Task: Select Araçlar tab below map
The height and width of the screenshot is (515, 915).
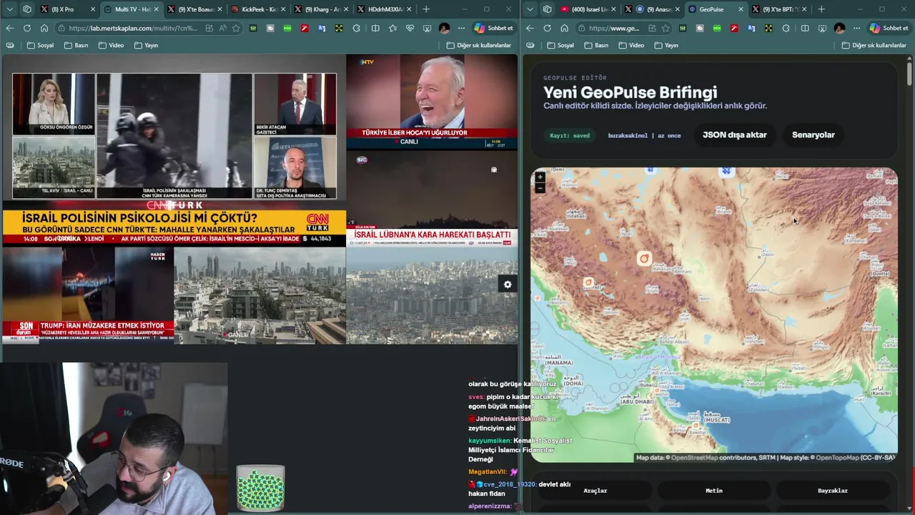Action: [595, 491]
